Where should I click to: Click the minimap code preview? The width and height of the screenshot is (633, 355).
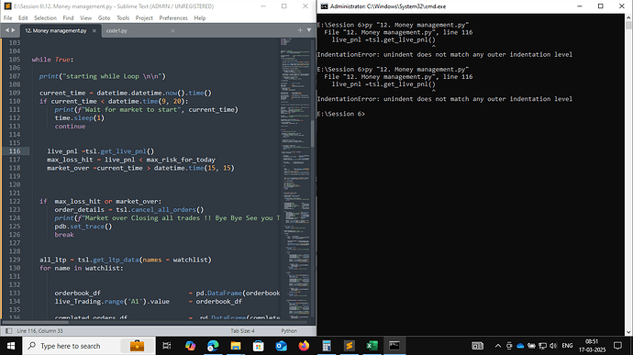click(295, 178)
